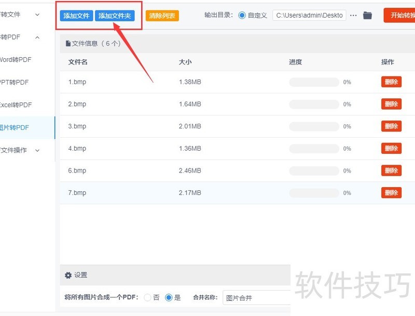Click the merge name input field

257,298
